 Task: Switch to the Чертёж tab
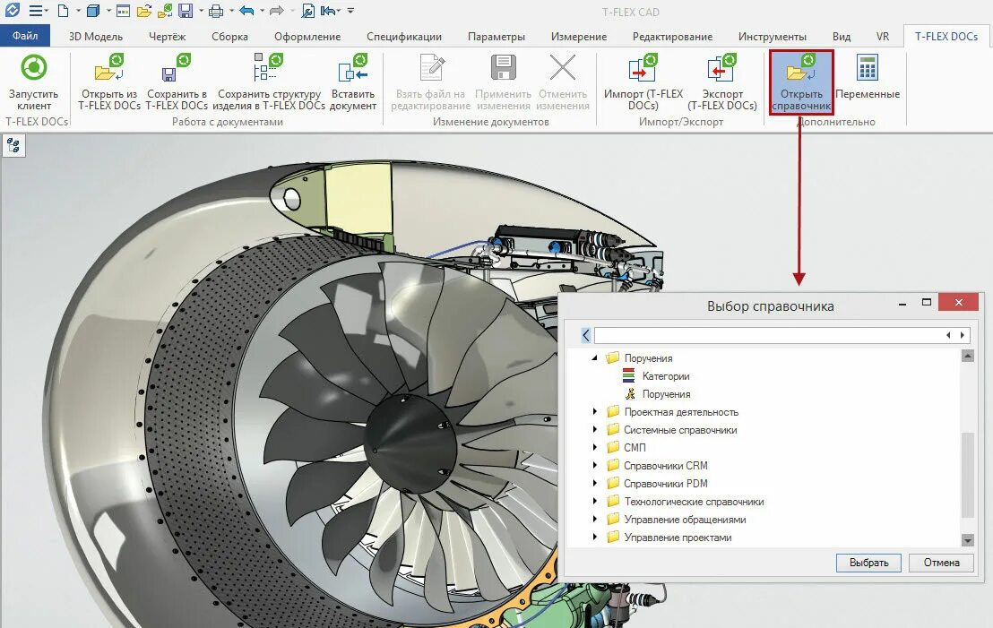click(168, 37)
